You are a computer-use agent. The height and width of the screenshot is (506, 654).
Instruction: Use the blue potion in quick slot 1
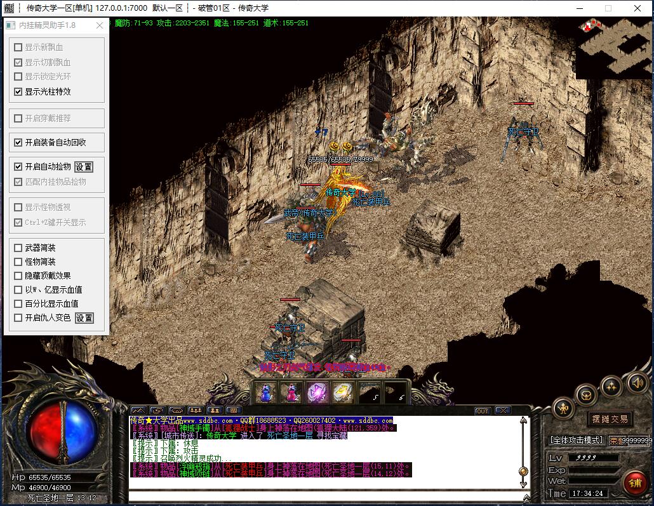[265, 393]
